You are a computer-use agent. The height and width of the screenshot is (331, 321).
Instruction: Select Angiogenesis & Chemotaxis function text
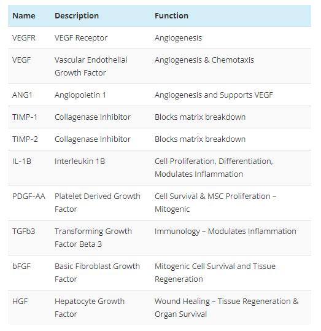pyautogui.click(x=204, y=60)
